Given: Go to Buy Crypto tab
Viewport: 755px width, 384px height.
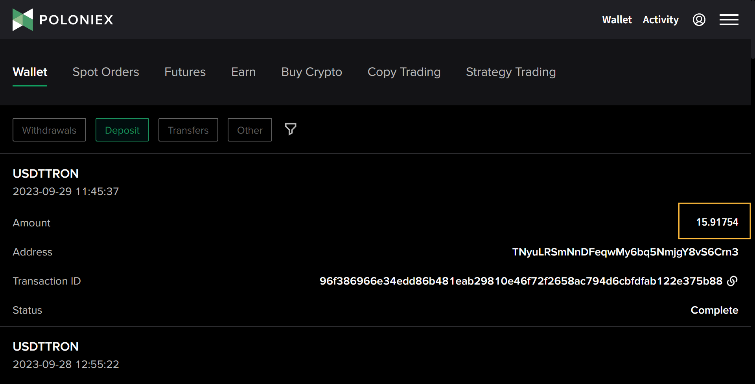Looking at the screenshot, I should tap(311, 72).
